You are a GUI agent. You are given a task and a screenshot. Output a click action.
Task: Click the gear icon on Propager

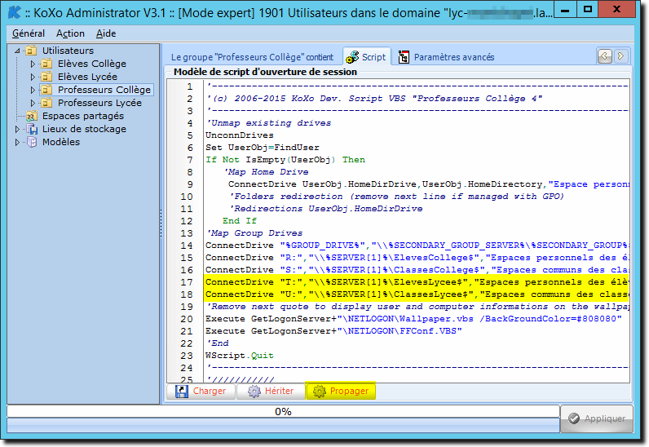click(319, 391)
